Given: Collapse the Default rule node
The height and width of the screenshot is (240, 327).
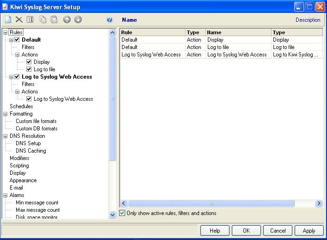Looking at the screenshot, I should click(11, 40).
